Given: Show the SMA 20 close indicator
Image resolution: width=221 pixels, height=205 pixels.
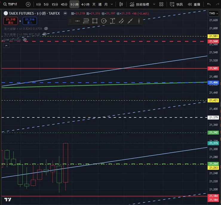Looking at the screenshot, I should 25,40.
